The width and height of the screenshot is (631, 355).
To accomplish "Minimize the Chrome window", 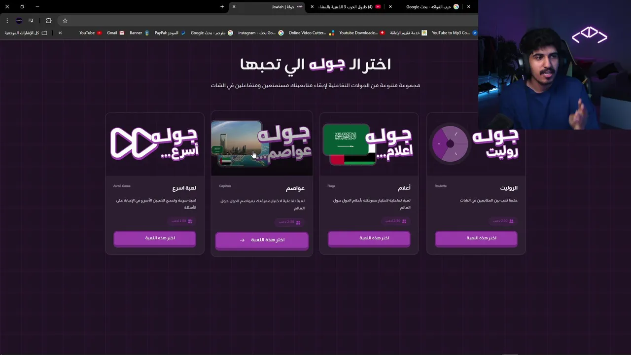I will pyautogui.click(x=37, y=6).
